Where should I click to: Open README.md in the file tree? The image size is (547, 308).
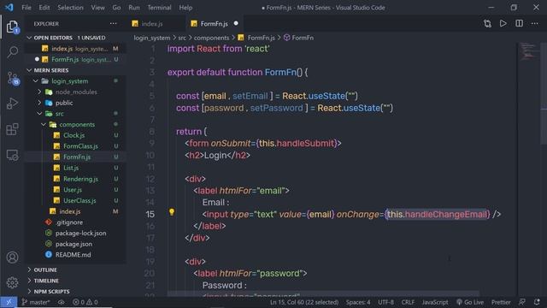pos(73,255)
